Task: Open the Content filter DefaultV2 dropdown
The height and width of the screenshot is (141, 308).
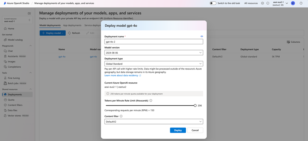Action: click(154, 121)
